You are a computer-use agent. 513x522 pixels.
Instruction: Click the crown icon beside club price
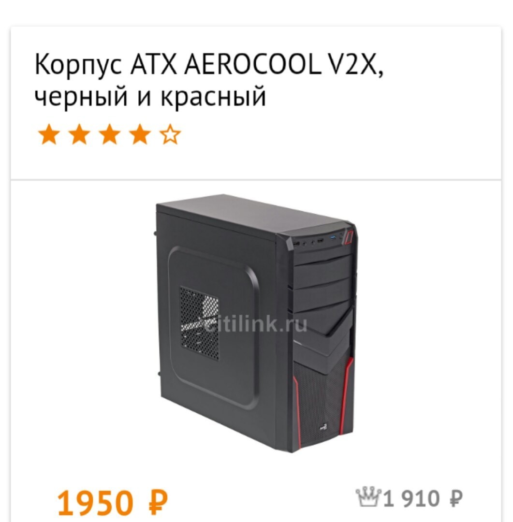[x=368, y=496]
